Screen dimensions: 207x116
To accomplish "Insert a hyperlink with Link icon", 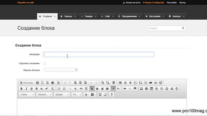I will [x=125, y=89].
